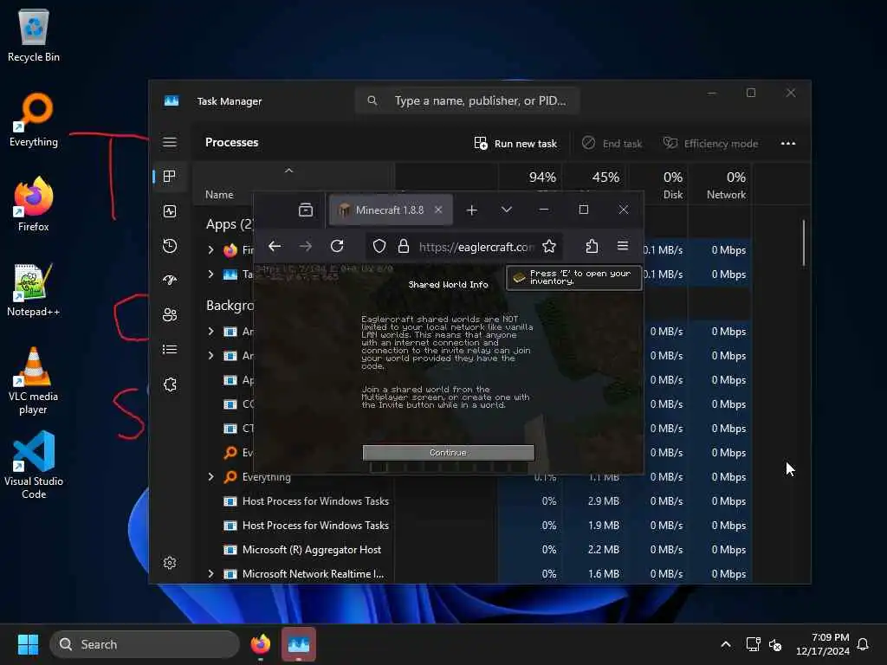Expand first background process row starting with An
Image resolution: width=887 pixels, height=665 pixels.
point(211,332)
